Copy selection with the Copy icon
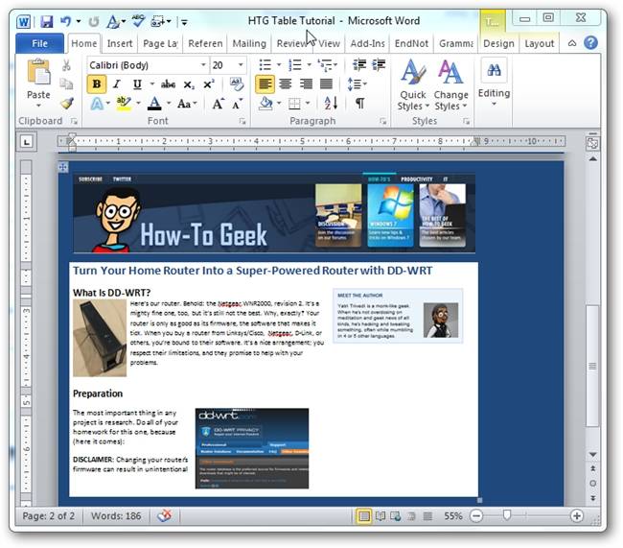 point(66,83)
